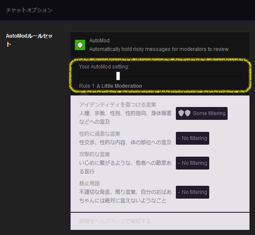Click the double shield icon on Some filtering

click(x=184, y=113)
